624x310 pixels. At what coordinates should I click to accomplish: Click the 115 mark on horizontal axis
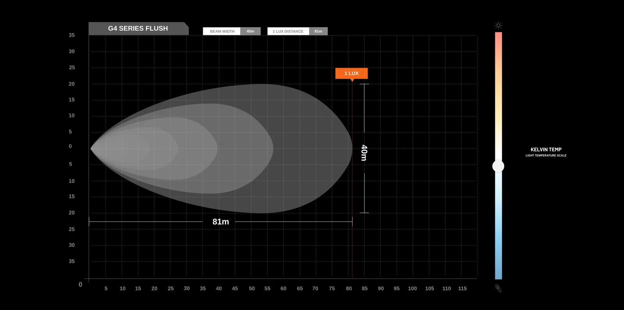[462, 289]
